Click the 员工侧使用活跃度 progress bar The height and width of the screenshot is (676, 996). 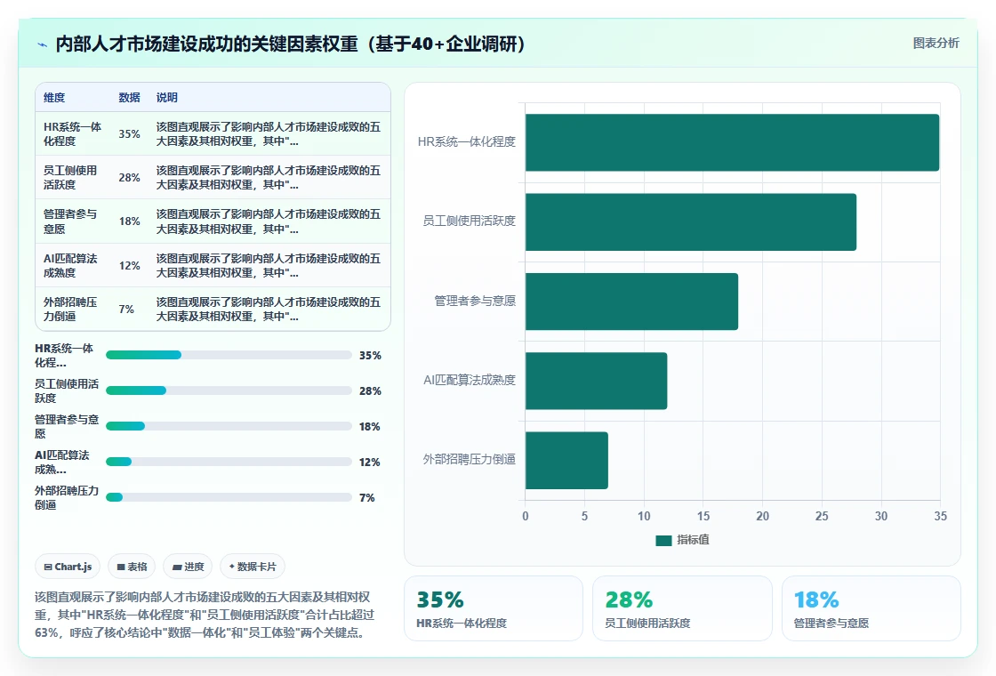coord(229,390)
